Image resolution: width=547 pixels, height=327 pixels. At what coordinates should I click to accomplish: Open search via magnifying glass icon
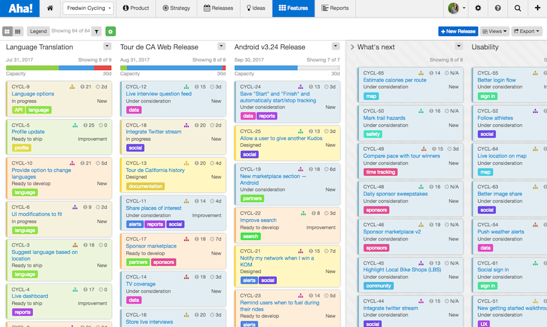coord(517,8)
